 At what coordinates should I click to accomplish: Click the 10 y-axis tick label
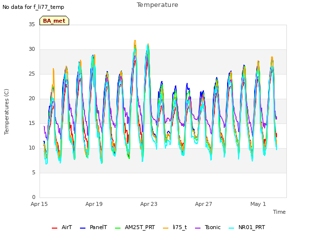(x=32, y=148)
